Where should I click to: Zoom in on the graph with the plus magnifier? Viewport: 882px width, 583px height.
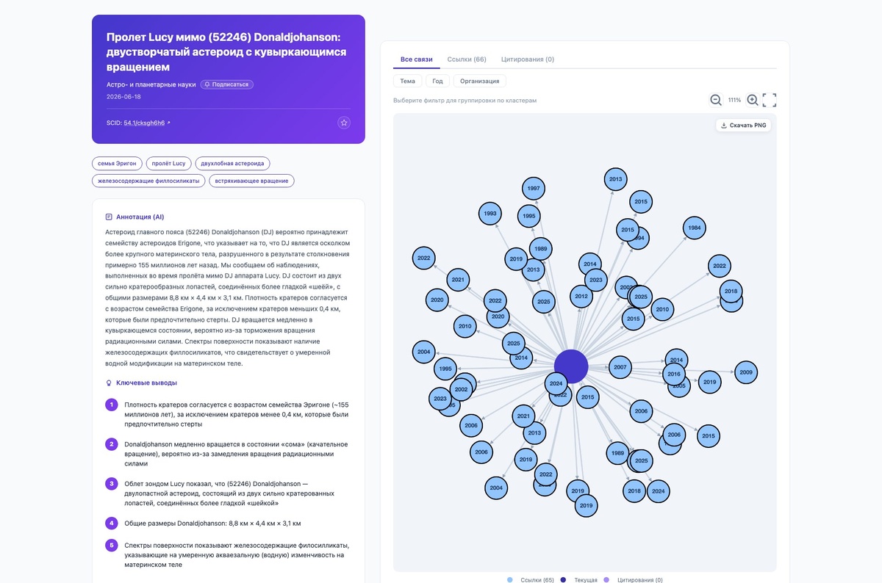[x=753, y=100]
